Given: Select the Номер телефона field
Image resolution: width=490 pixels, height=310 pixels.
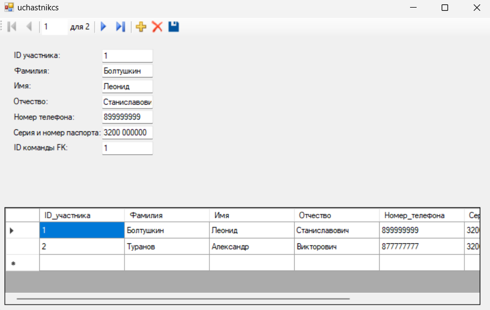Looking at the screenshot, I should (127, 117).
